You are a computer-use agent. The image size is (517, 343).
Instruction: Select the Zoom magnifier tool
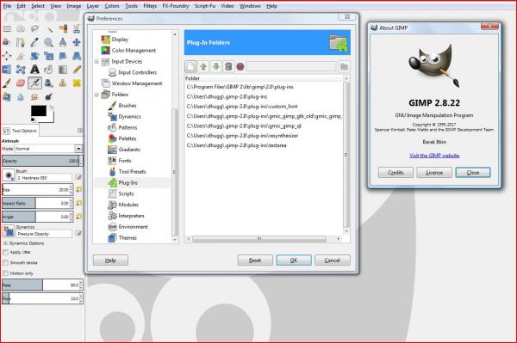49,42
